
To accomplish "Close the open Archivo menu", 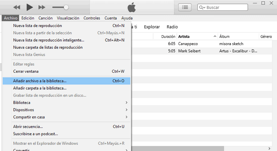I will click(11, 18).
